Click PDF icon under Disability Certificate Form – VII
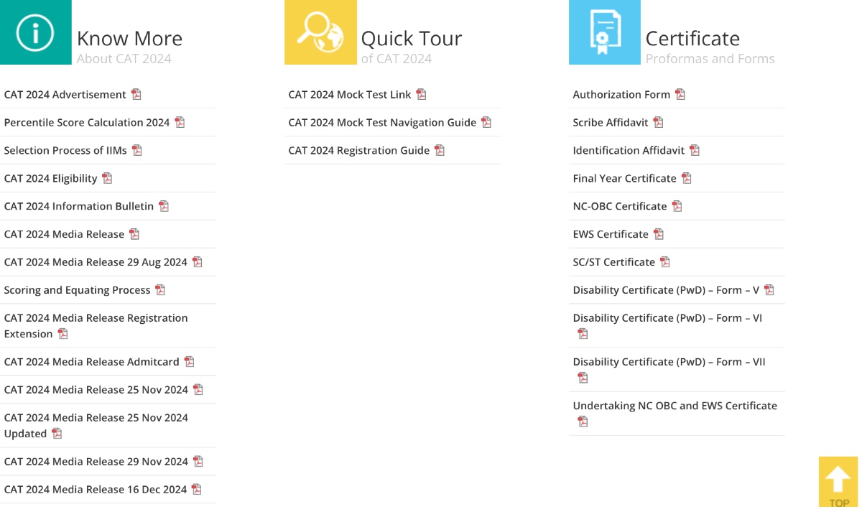This screenshot has width=862, height=517. click(583, 378)
